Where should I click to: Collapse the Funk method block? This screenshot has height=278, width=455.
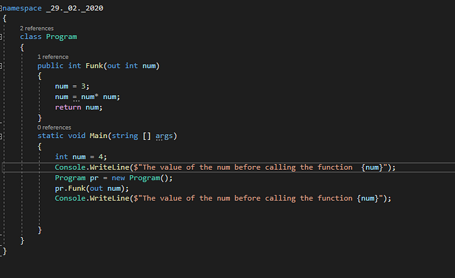pyautogui.click(x=1, y=66)
